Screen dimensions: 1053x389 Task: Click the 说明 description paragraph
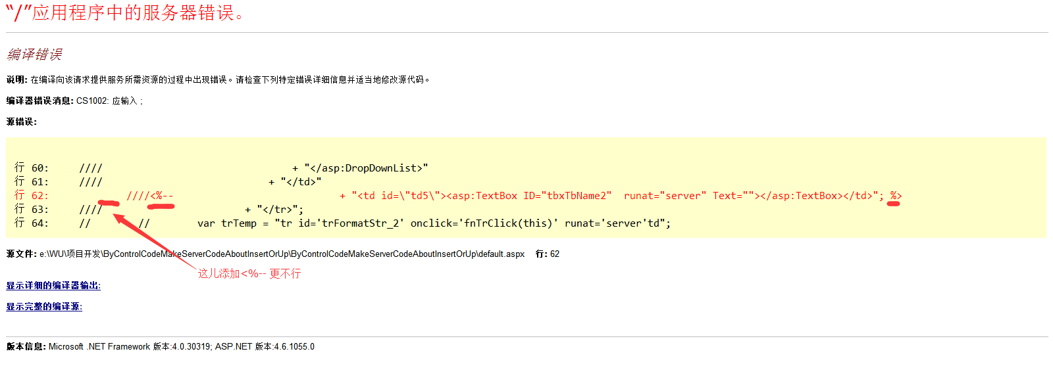tap(218, 80)
